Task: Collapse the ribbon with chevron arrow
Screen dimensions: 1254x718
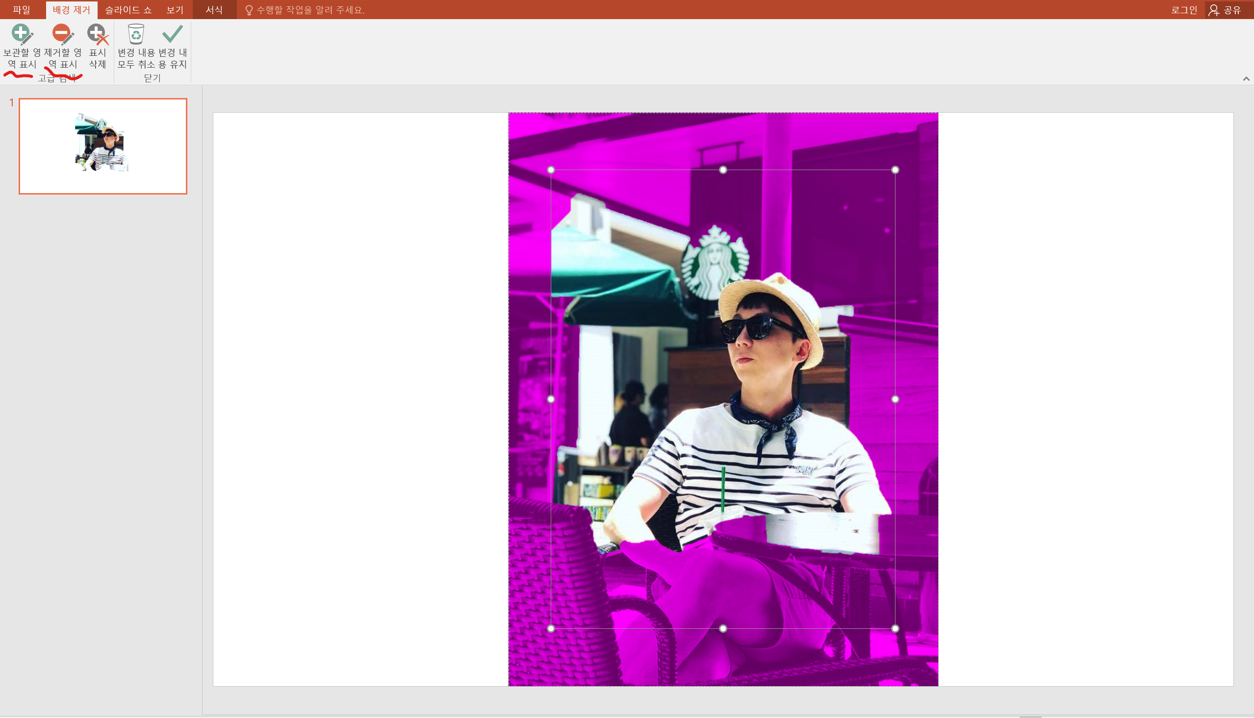Action: (1246, 79)
